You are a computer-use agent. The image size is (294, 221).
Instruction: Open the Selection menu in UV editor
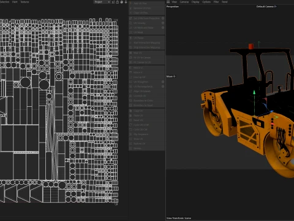[5, 2]
